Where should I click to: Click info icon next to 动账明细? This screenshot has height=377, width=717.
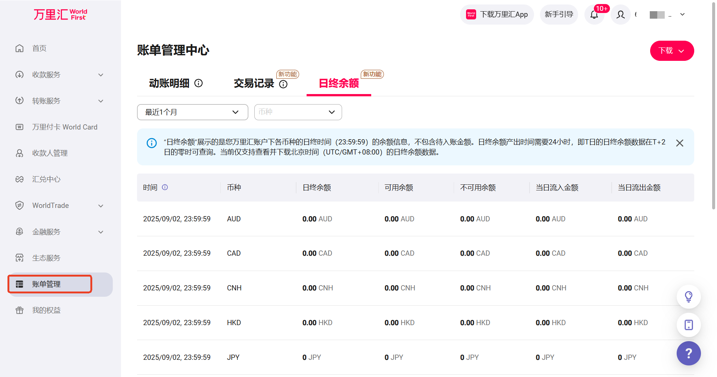[199, 83]
